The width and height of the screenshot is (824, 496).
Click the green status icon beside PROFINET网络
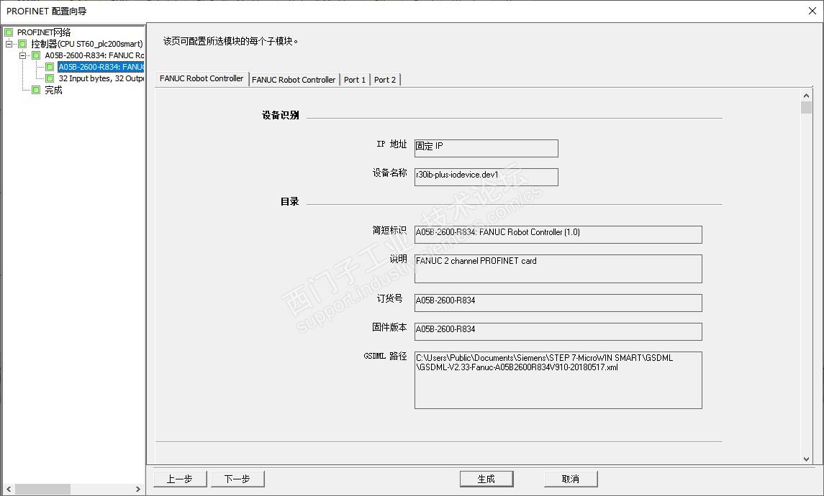[9, 32]
